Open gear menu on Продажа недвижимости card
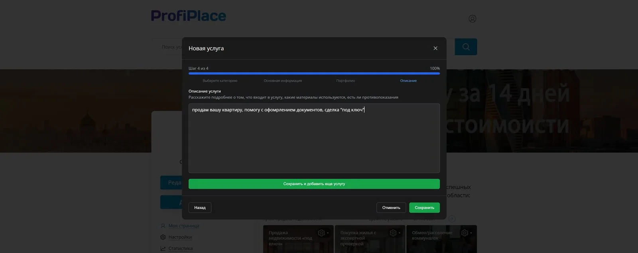This screenshot has width=638, height=253. pos(323,233)
